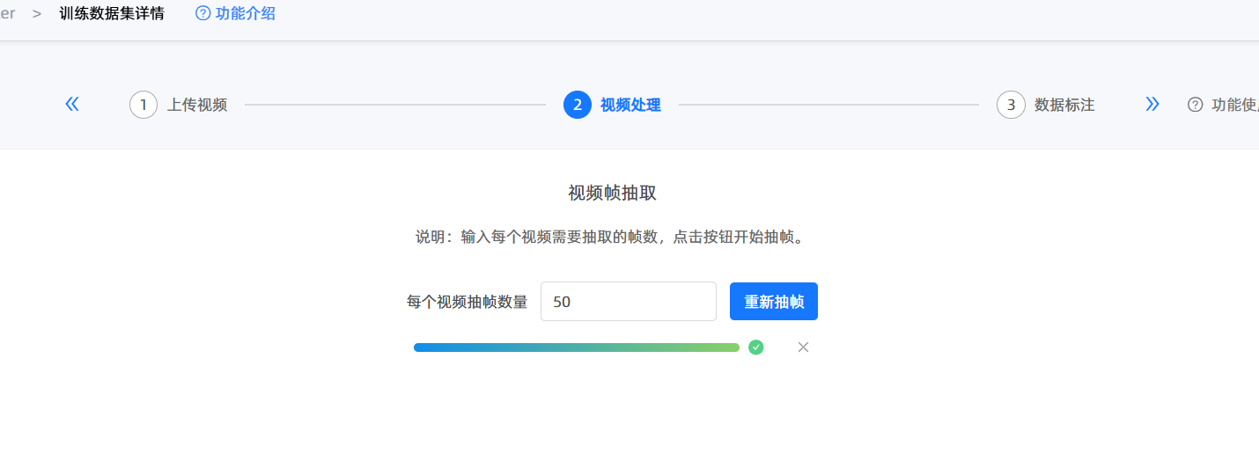Click the double left chevron step arrow
The height and width of the screenshot is (461, 1259).
(72, 104)
